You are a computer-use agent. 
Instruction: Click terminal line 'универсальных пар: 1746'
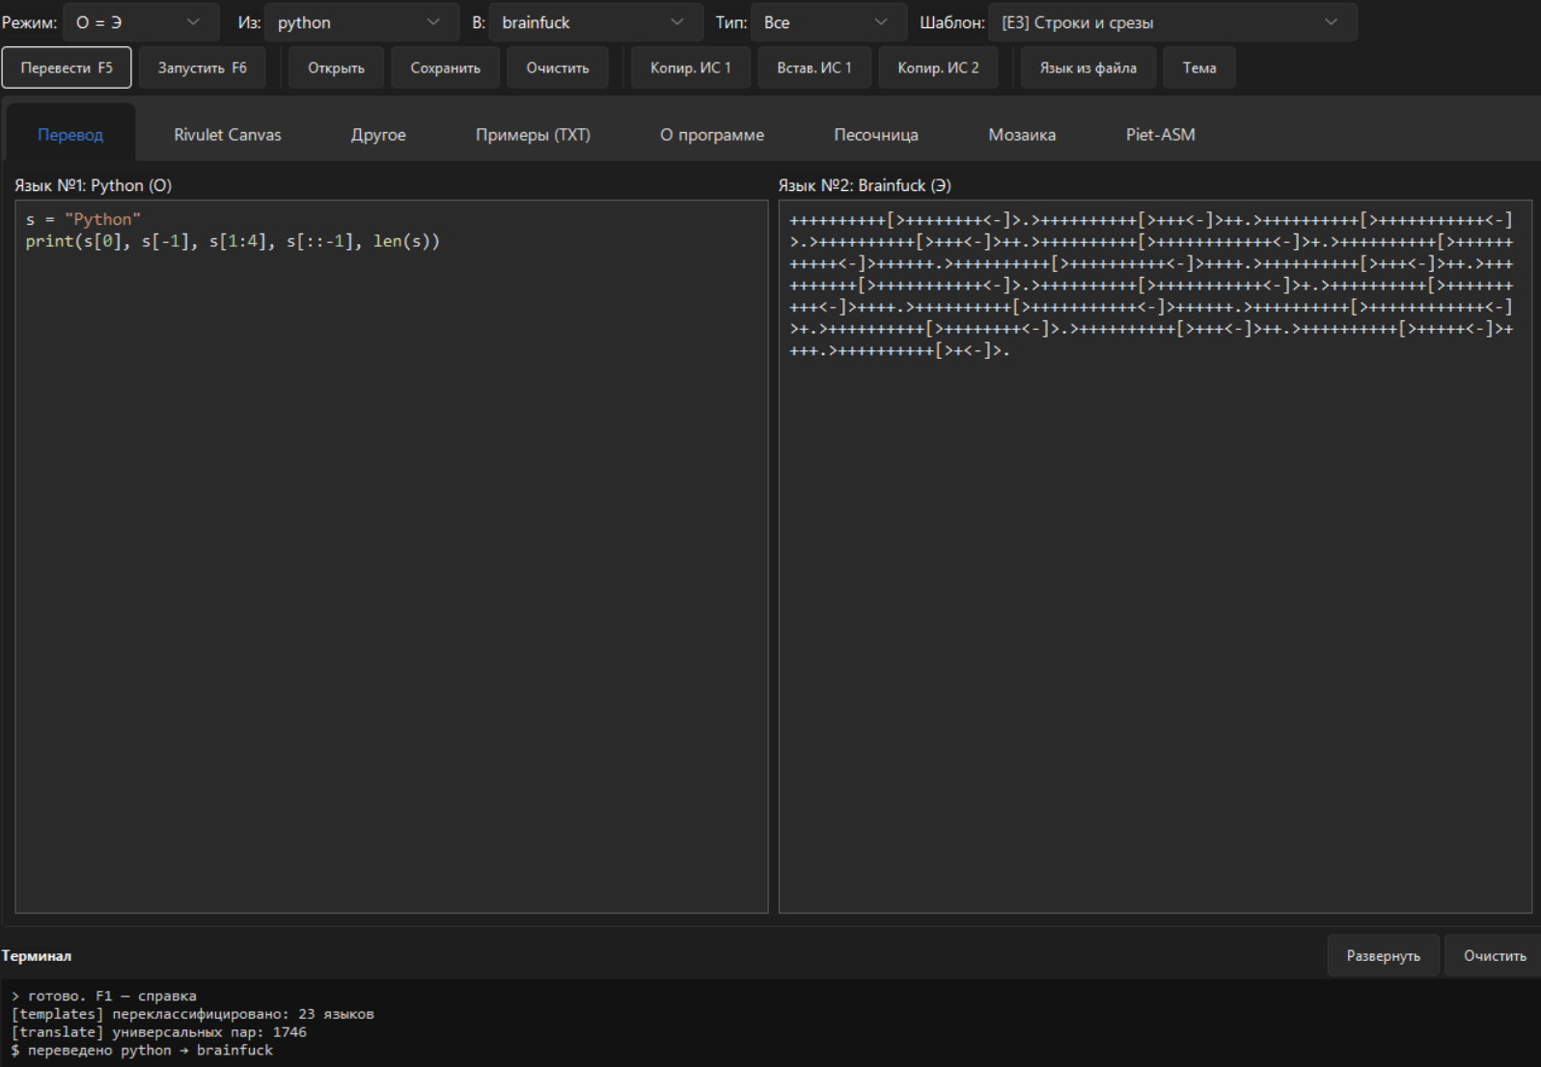[159, 1032]
